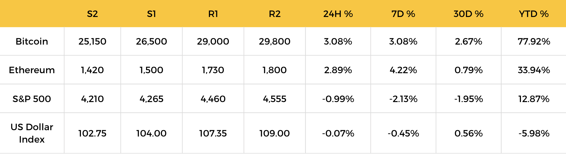Click Dollar Index S1 value 104.00

[151, 133]
